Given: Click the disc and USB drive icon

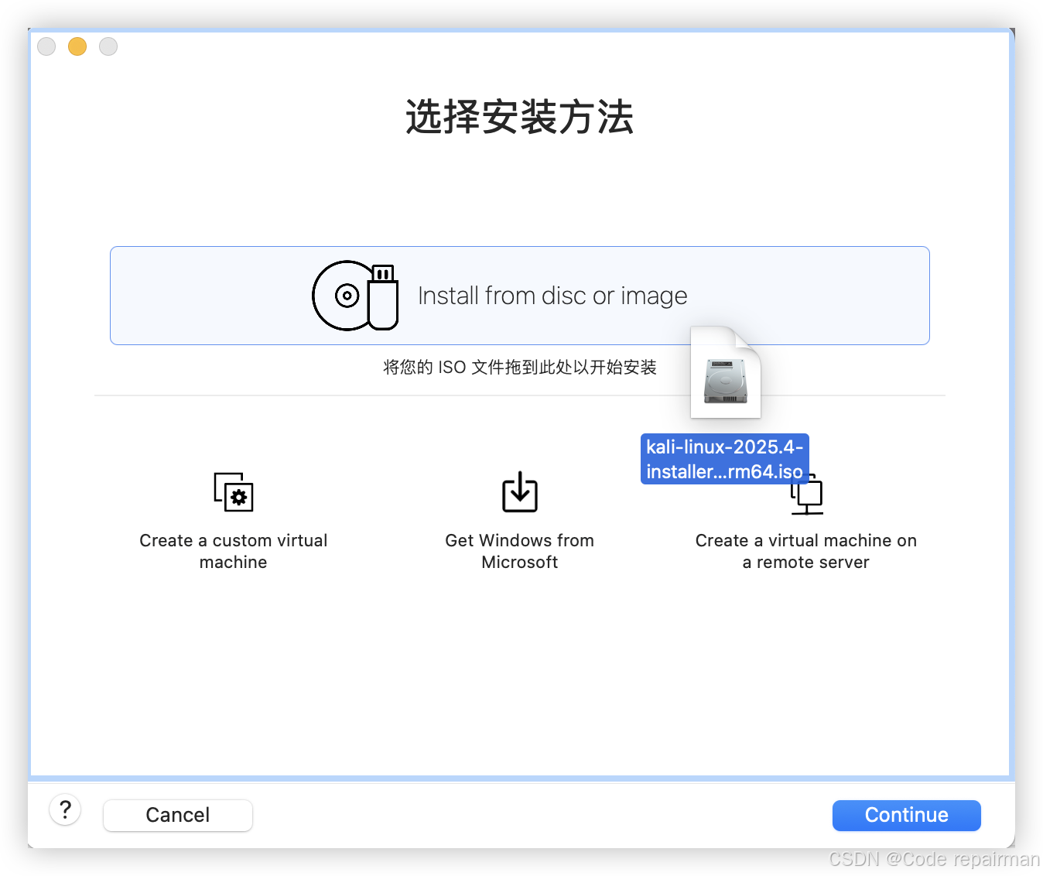Looking at the screenshot, I should coord(354,295).
